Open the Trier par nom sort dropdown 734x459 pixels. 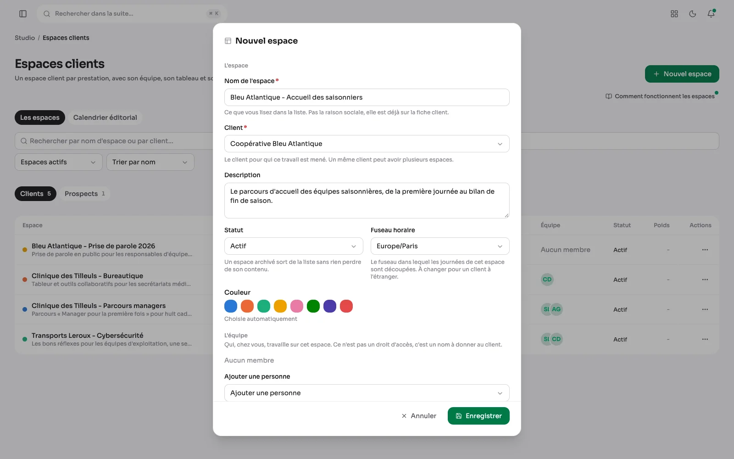click(x=150, y=162)
